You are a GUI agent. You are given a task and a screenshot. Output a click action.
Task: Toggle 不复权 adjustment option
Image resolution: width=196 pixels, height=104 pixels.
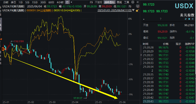coord(98,2)
